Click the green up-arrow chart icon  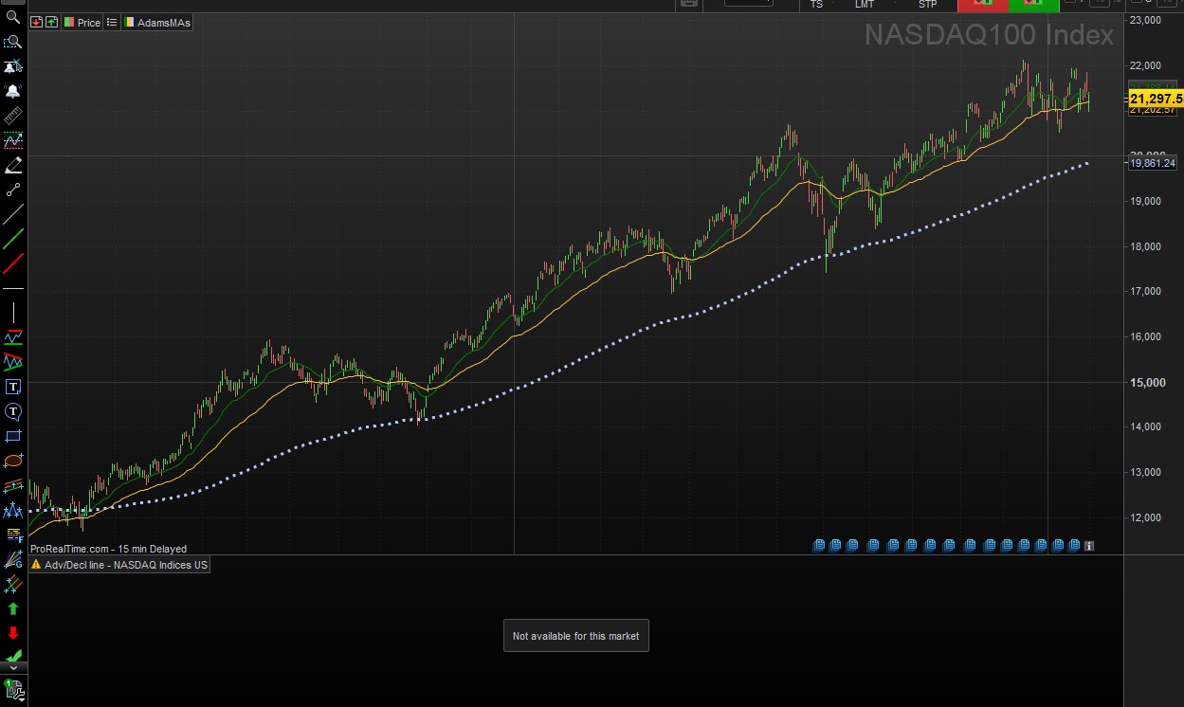(x=52, y=22)
